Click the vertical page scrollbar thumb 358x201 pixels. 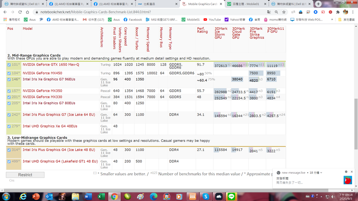click(x=356, y=124)
